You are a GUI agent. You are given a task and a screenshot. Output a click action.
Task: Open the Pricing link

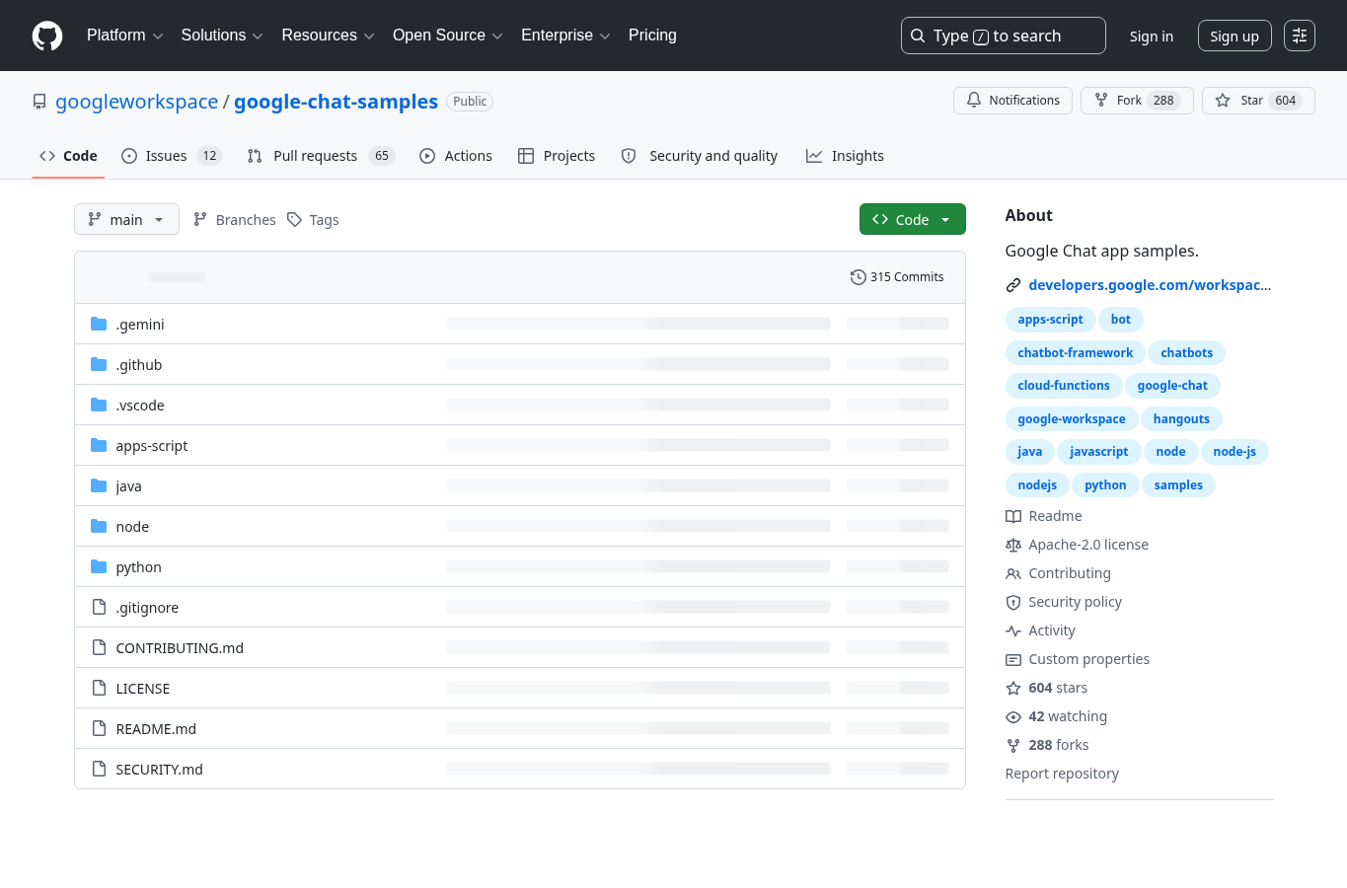point(652,36)
